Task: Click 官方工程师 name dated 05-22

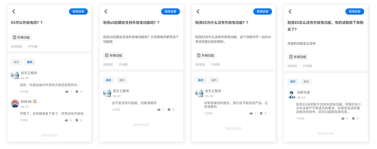Action: click(213, 91)
